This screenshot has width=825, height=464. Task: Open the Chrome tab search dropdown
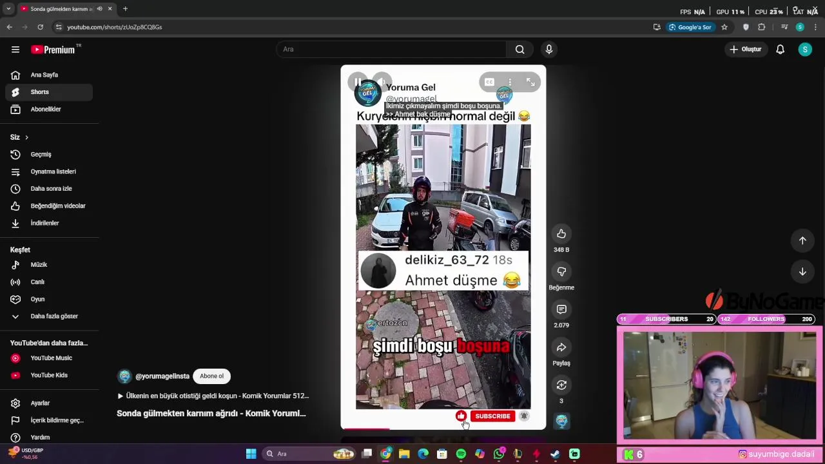(8, 9)
